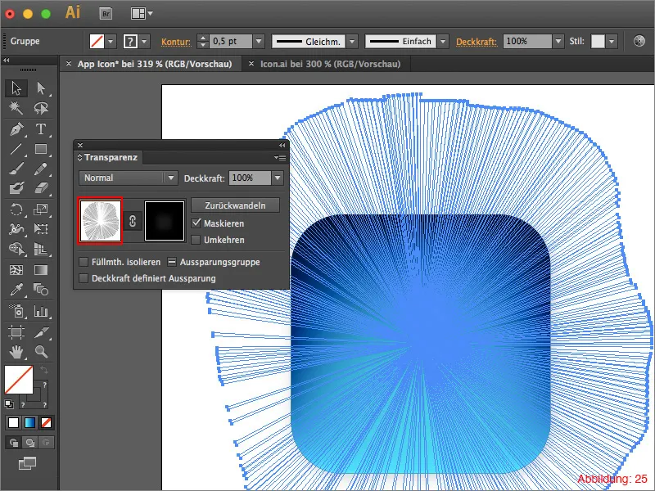This screenshot has height=491, width=655.
Task: Switch to App Icon* document tab
Action: [155, 64]
